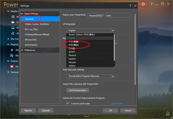Choose Japanese language option
The height and width of the screenshot is (119, 173).
pos(90,48)
